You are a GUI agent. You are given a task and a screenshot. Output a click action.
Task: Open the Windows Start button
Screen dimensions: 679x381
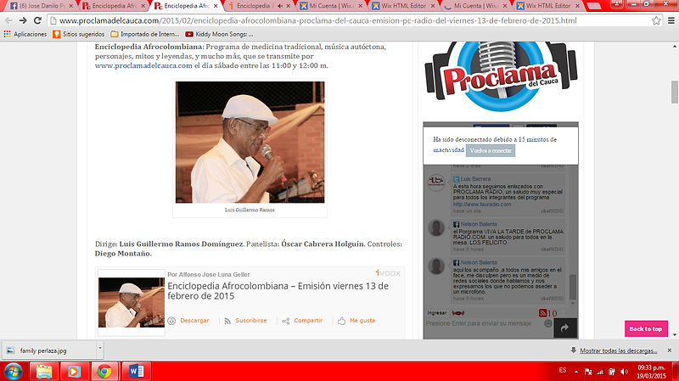[x=13, y=372]
